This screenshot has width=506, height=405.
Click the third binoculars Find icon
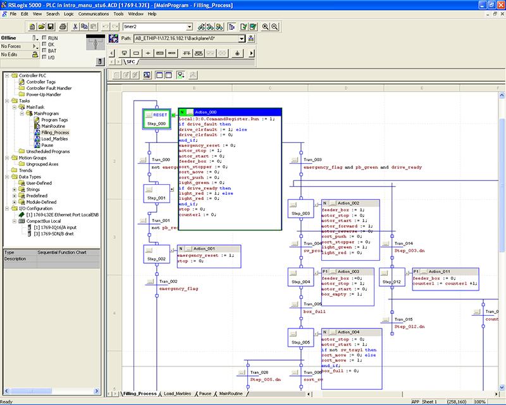coord(219,27)
